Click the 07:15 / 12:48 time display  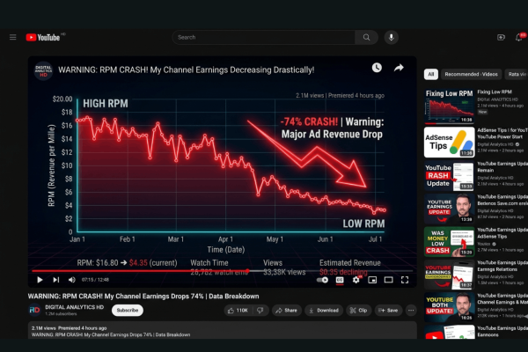coord(95,280)
